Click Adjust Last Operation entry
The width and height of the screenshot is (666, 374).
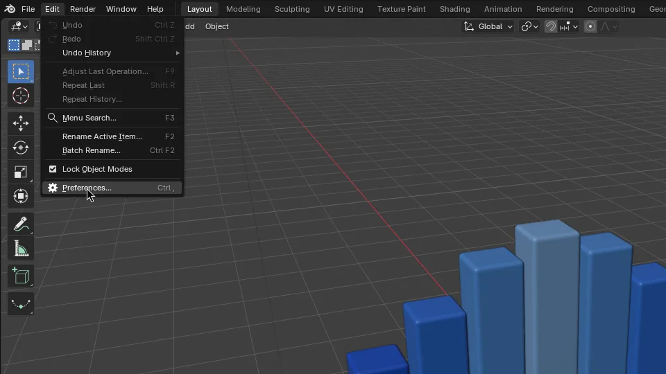(112, 71)
